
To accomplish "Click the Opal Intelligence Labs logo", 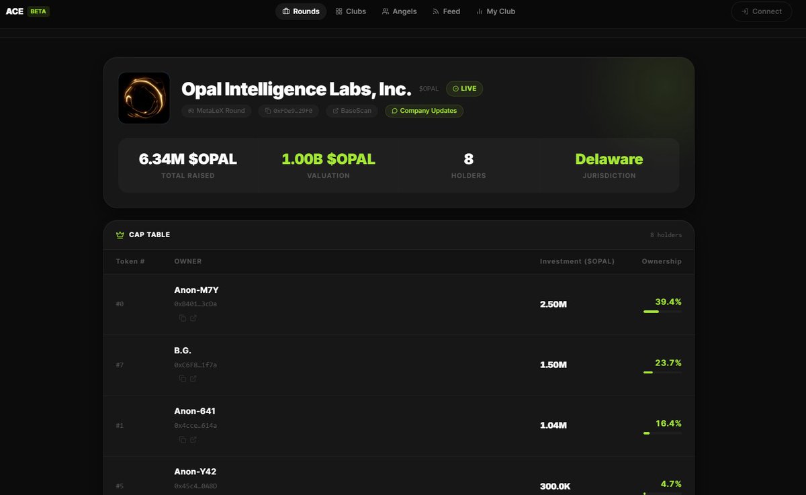I will (x=144, y=98).
